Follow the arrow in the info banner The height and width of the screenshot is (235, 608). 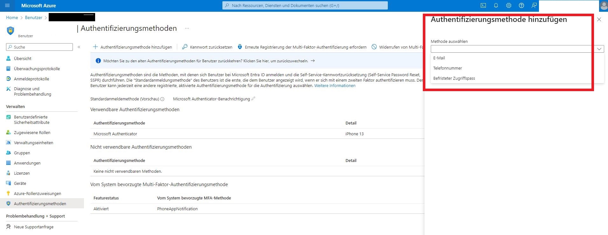(x=313, y=61)
